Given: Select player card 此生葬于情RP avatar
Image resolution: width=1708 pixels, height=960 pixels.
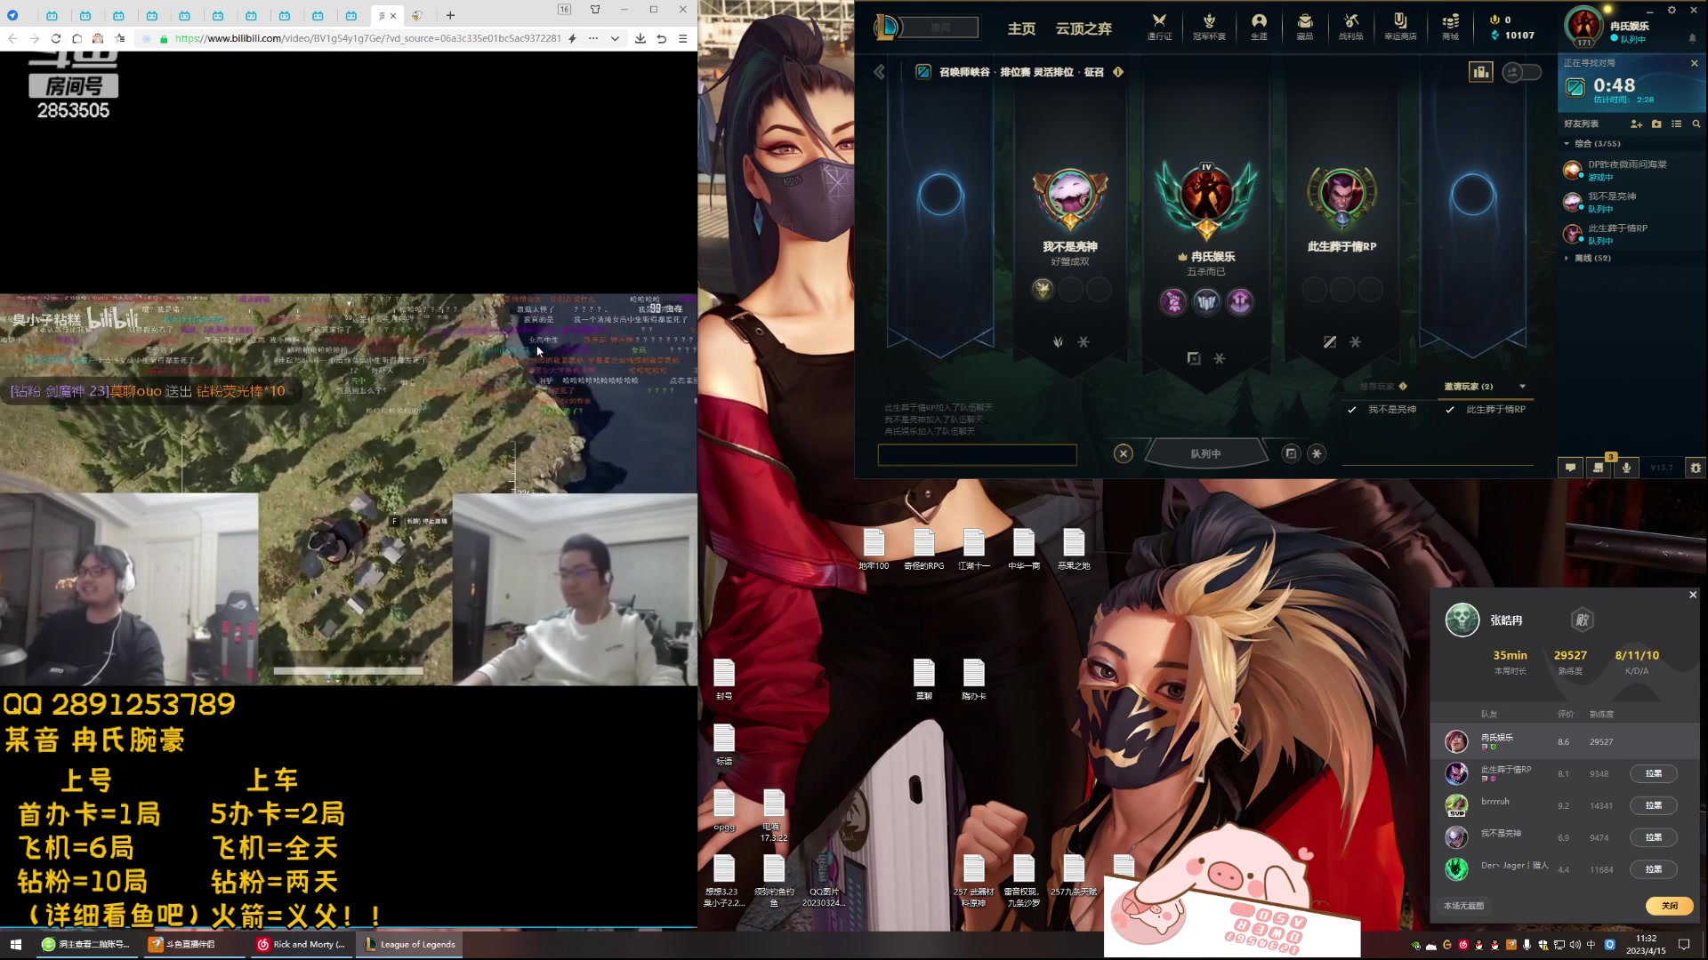Looking at the screenshot, I should pyautogui.click(x=1341, y=195).
